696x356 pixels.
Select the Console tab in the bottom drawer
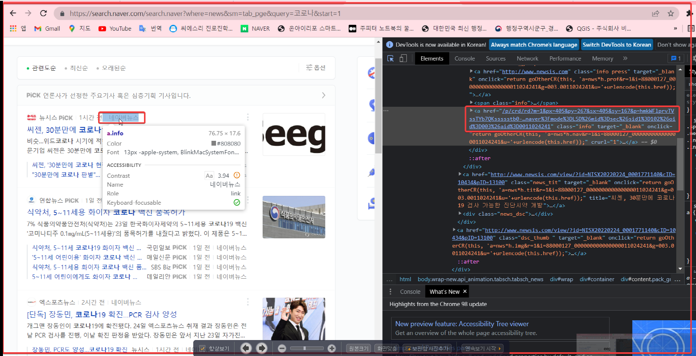click(410, 292)
